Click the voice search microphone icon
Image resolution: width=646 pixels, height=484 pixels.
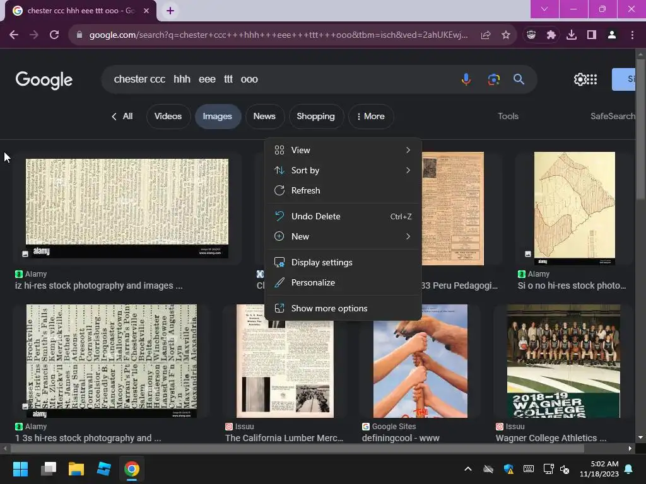point(466,79)
